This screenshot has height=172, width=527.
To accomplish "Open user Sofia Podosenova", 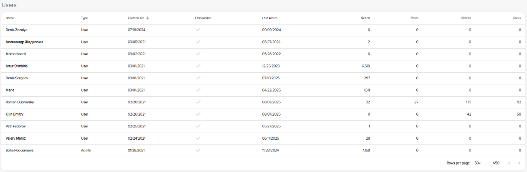I will [x=19, y=150].
